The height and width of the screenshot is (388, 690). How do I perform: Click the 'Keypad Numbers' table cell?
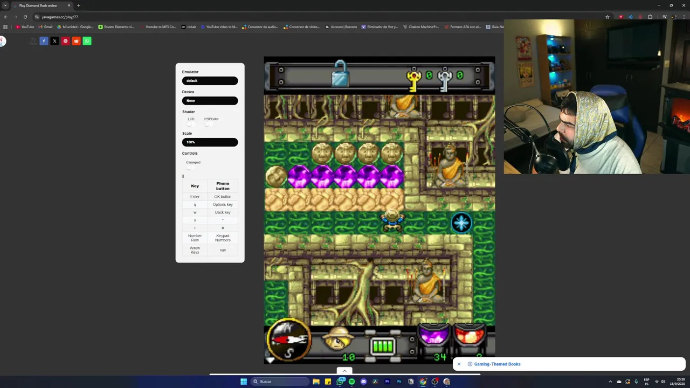(x=223, y=238)
